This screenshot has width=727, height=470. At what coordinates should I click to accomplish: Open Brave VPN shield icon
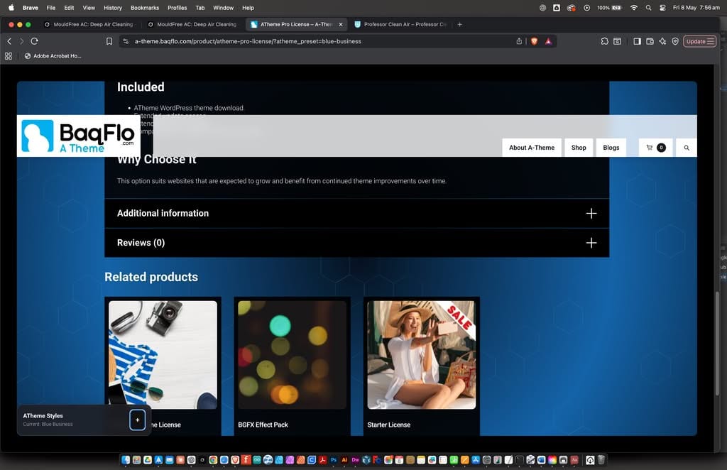[x=675, y=41]
